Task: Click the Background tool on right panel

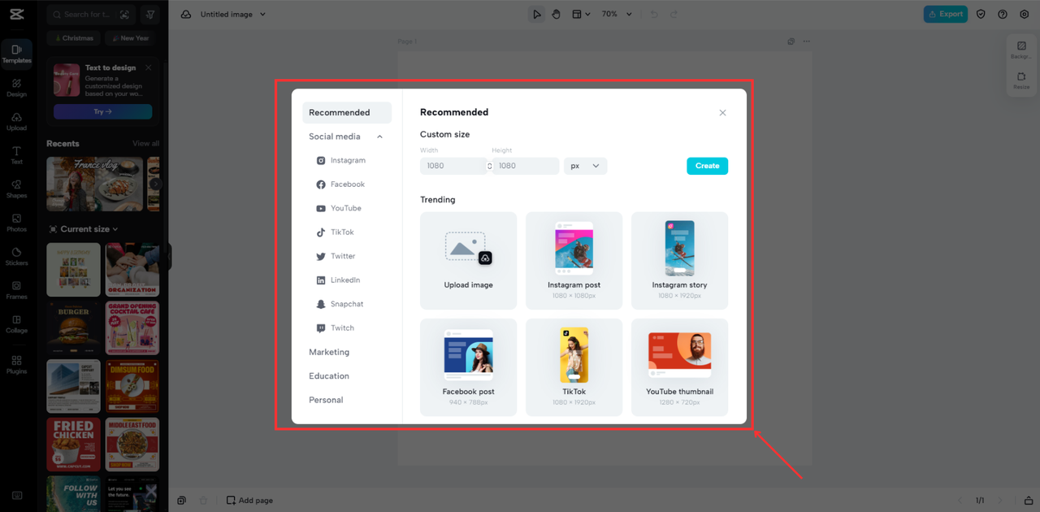Action: tap(1021, 50)
